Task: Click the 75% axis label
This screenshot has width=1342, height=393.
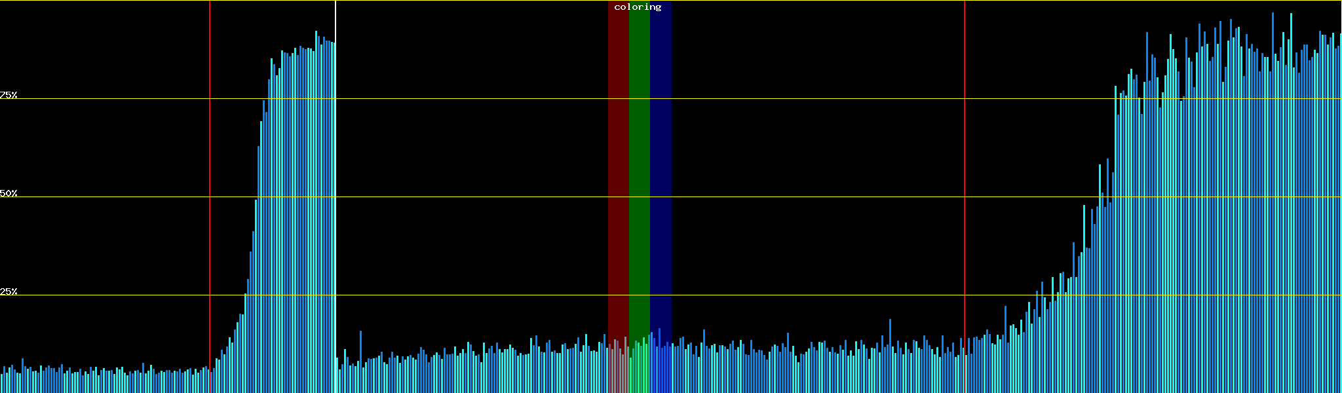Action: 9,95
